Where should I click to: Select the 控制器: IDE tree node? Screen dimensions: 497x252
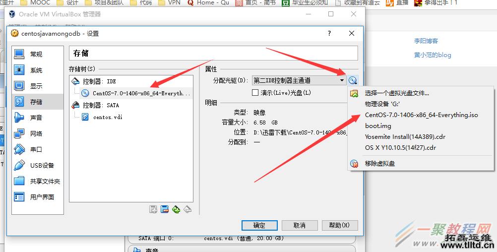[100, 81]
